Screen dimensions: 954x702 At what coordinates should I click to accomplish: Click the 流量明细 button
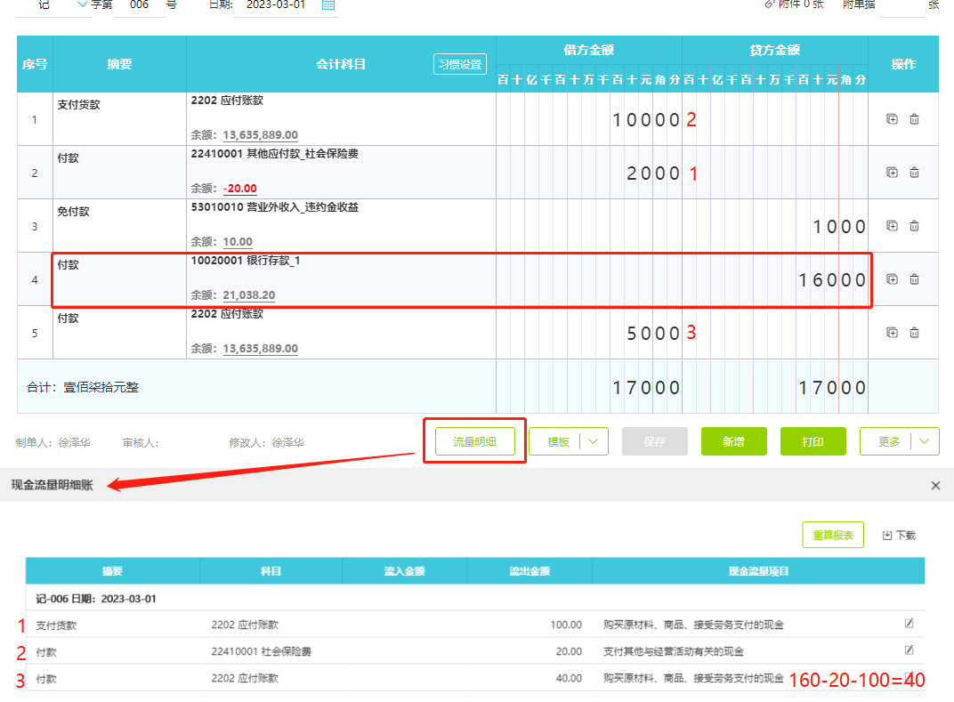pos(474,441)
